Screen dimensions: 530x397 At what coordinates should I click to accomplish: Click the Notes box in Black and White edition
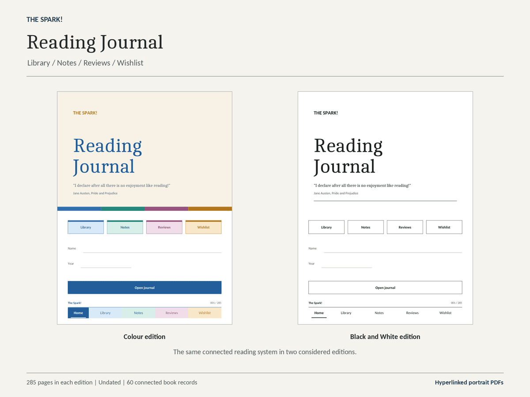coord(366,227)
